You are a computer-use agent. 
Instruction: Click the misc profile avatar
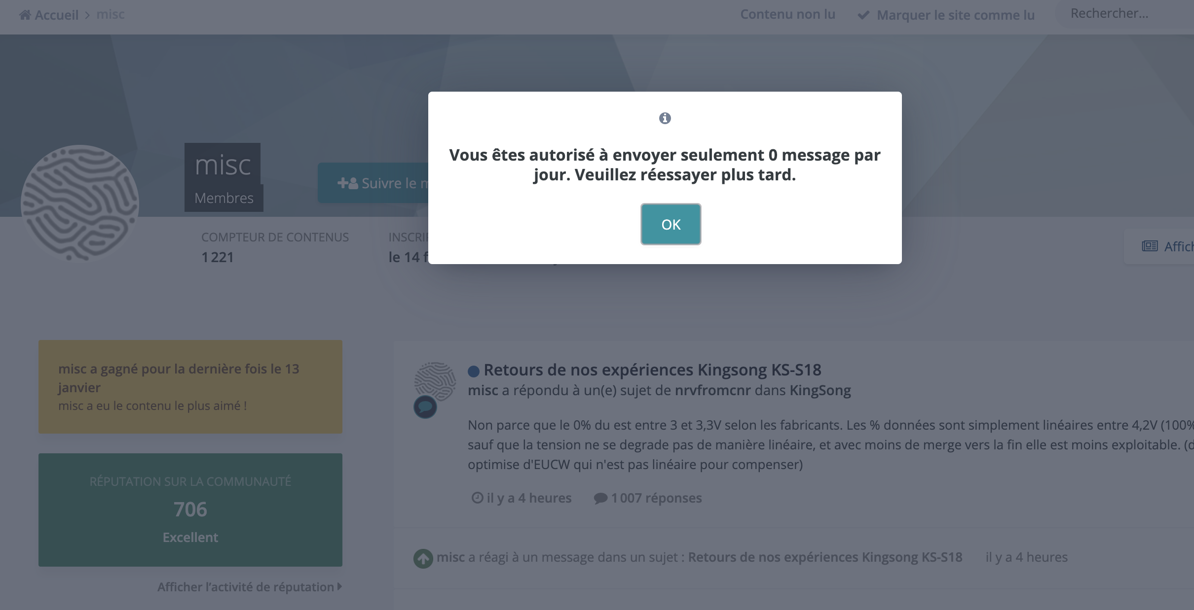80,203
